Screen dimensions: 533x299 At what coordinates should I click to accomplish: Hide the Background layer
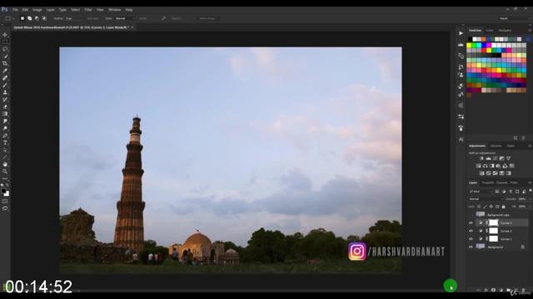[471, 248]
